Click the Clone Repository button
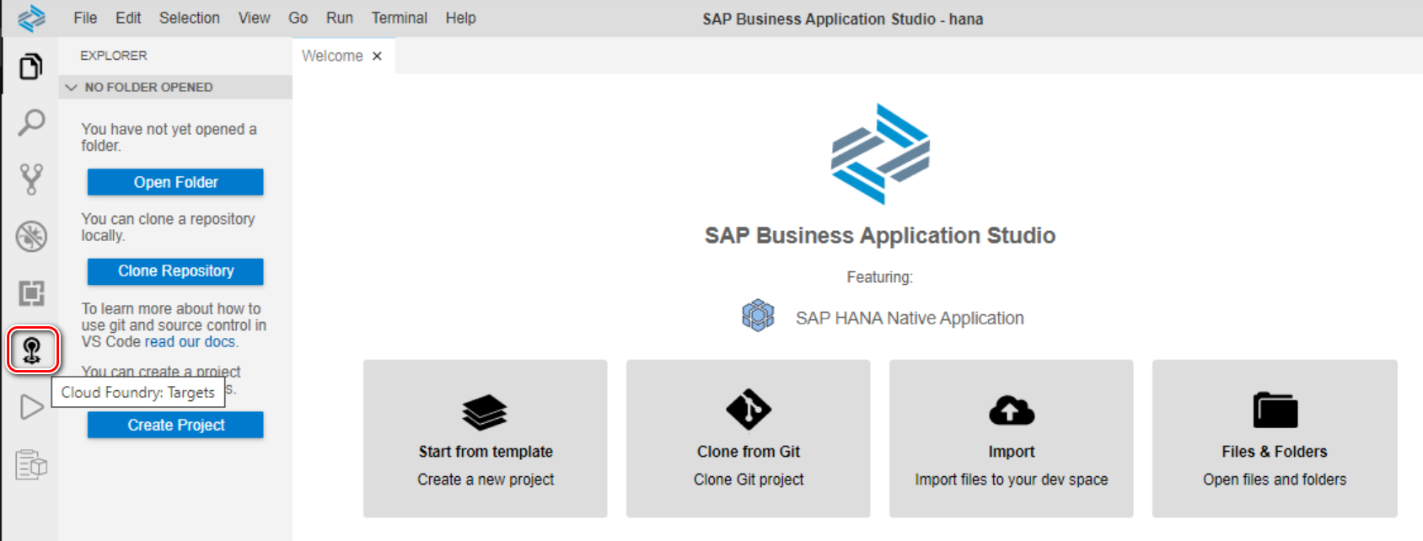The height and width of the screenshot is (541, 1423). 175,271
